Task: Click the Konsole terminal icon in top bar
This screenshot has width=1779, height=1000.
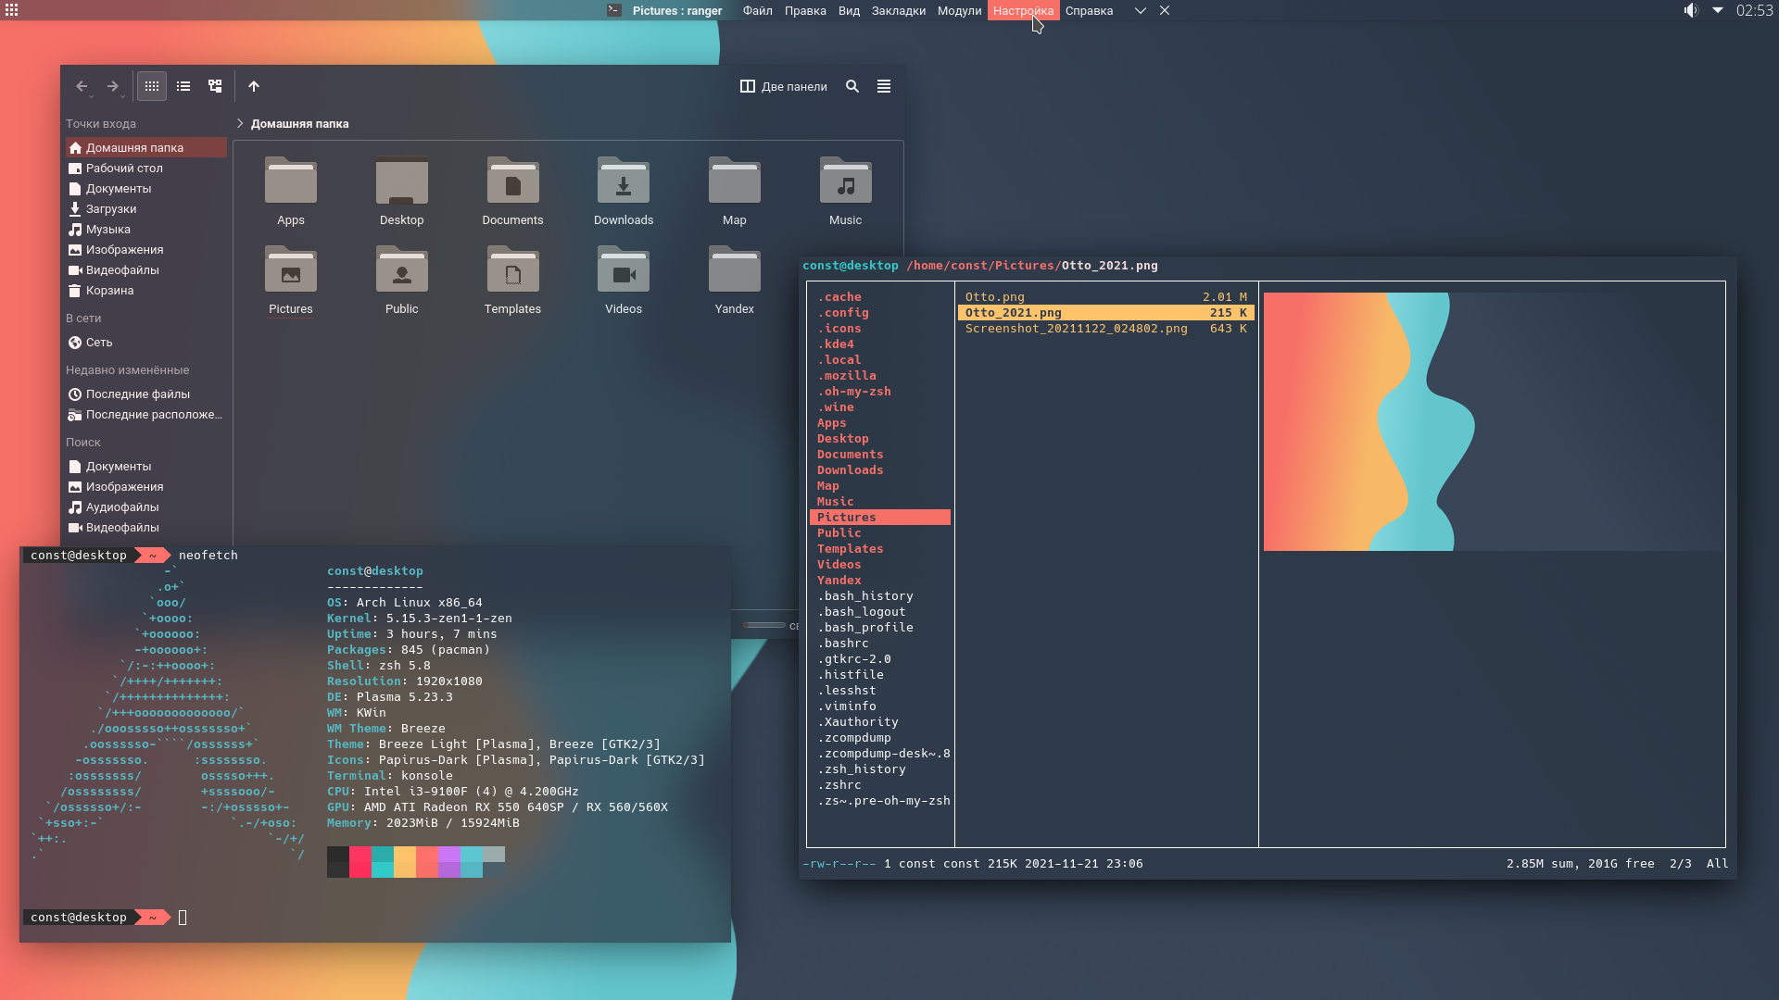Action: tap(613, 10)
